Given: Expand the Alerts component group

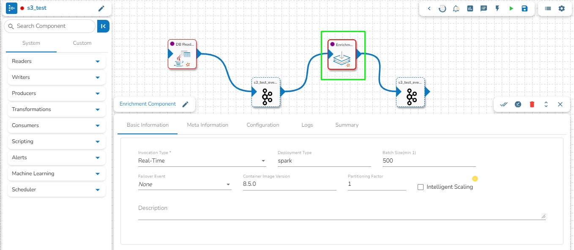Looking at the screenshot, I should point(57,158).
